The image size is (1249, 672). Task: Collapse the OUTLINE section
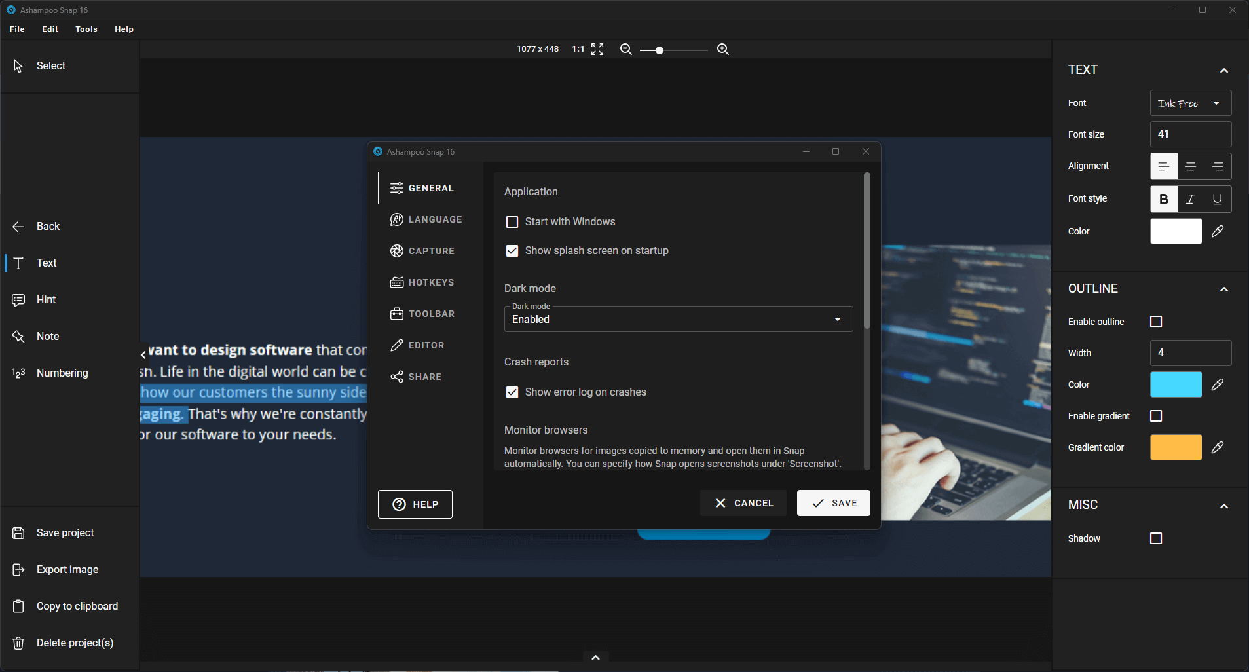(x=1223, y=289)
